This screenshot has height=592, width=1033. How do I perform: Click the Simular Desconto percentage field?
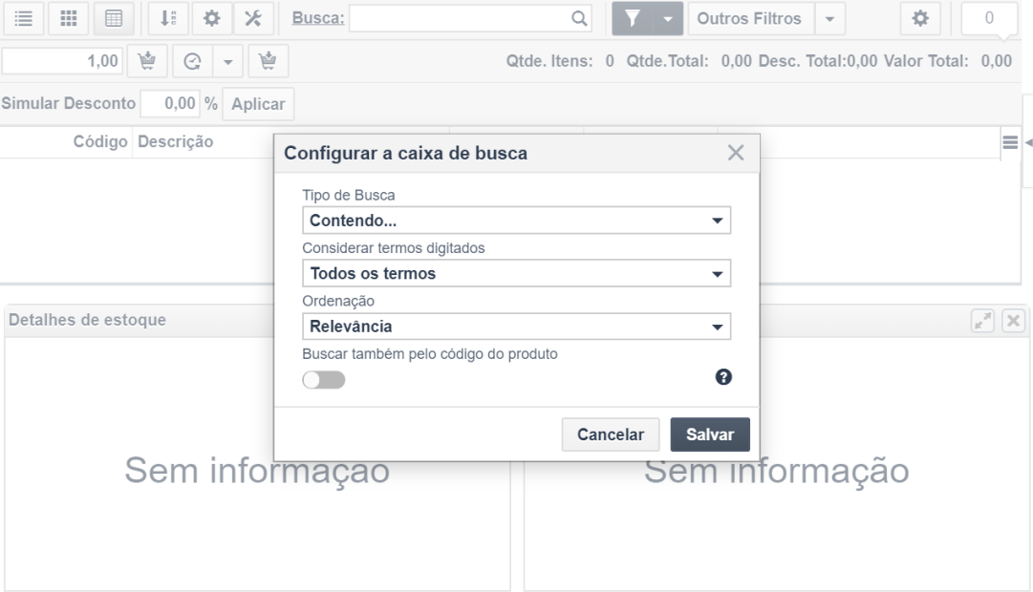(x=170, y=103)
